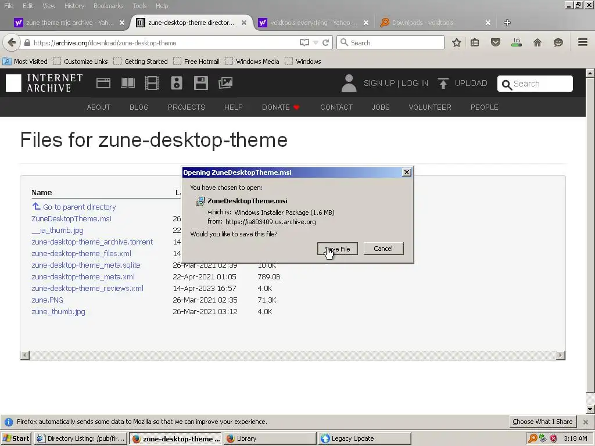Click the SIGN UP link
The image size is (595, 446).
[379, 83]
